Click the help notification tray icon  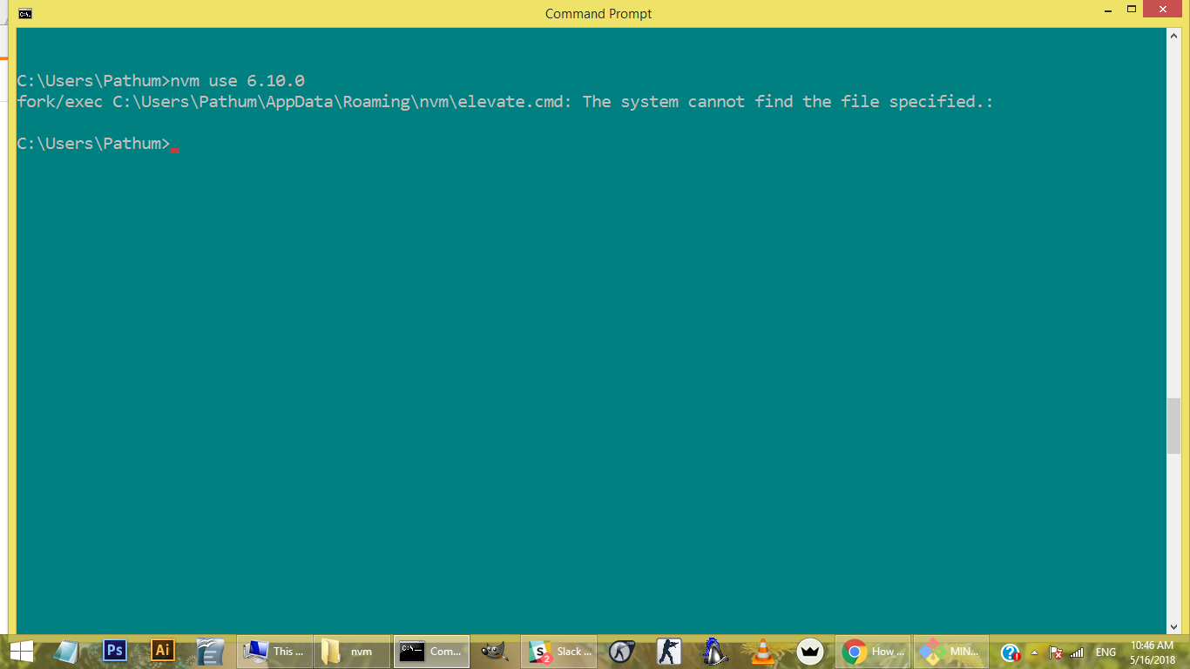(x=1011, y=652)
